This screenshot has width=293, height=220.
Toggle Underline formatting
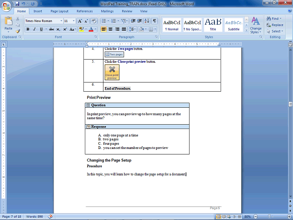[41, 29]
